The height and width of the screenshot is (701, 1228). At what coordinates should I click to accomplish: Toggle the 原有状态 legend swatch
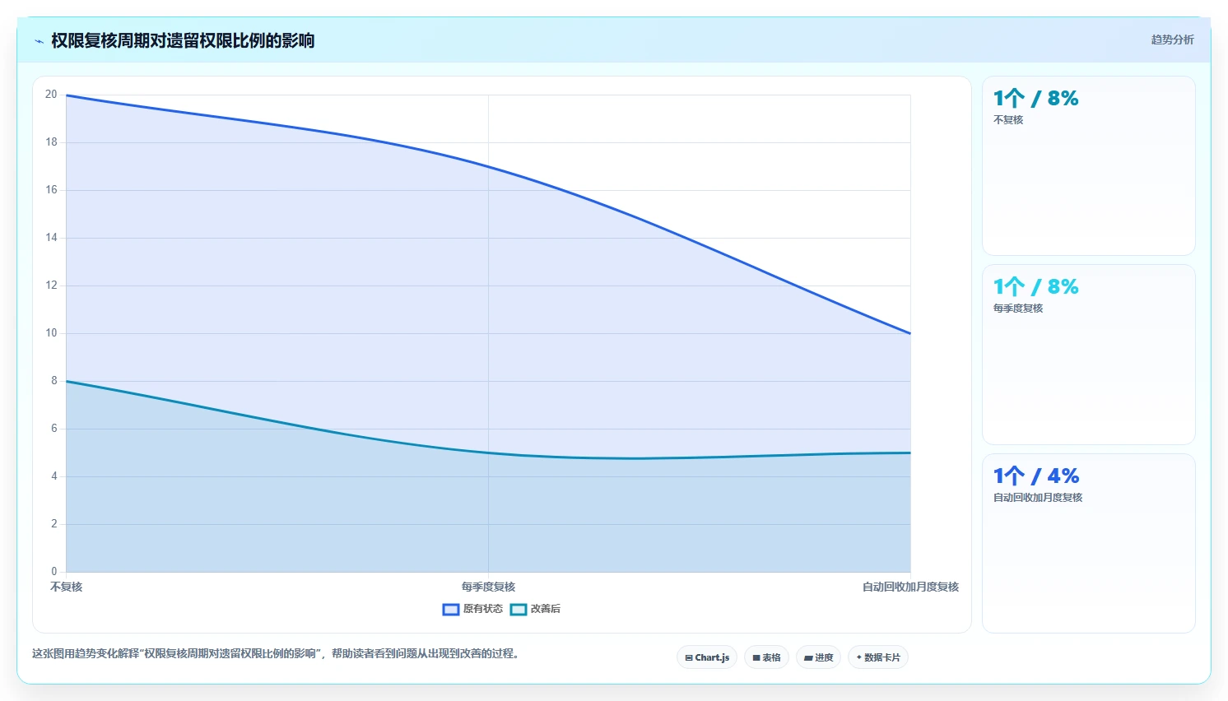click(x=450, y=610)
